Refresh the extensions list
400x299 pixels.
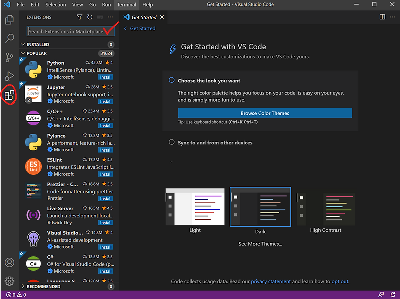pyautogui.click(x=90, y=17)
